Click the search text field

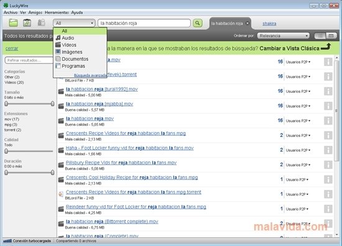(x=144, y=23)
